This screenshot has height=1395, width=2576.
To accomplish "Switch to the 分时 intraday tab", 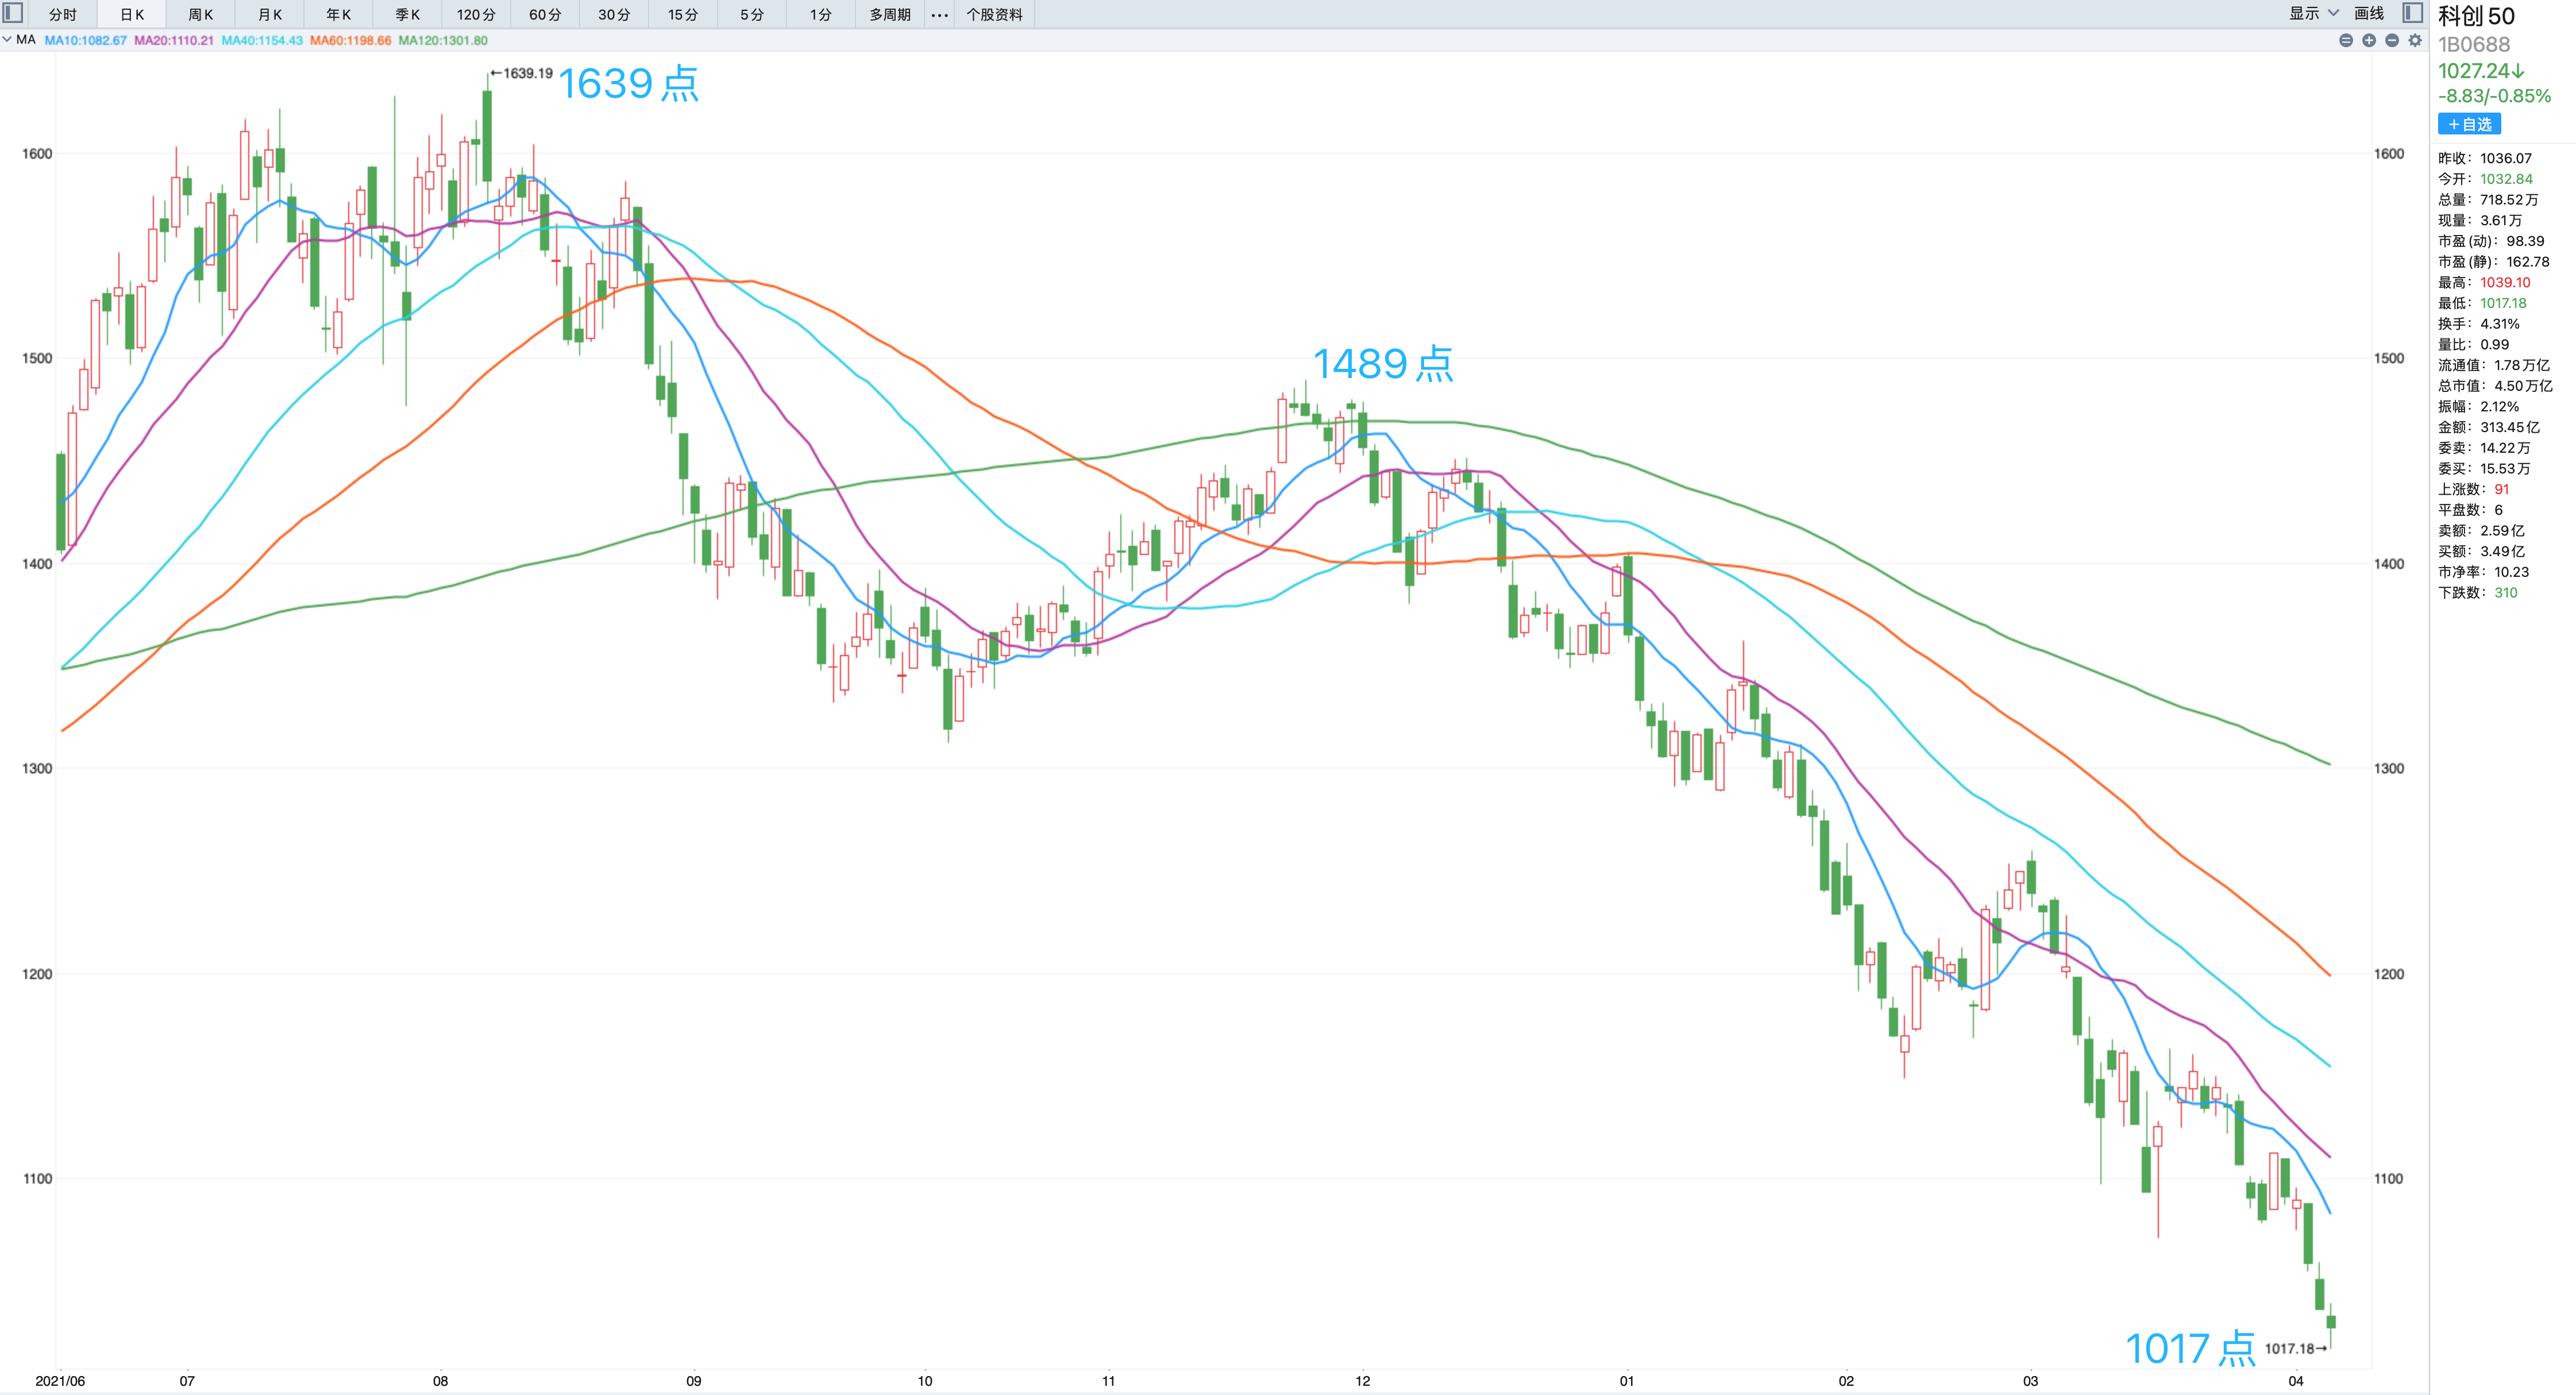I will [x=62, y=14].
